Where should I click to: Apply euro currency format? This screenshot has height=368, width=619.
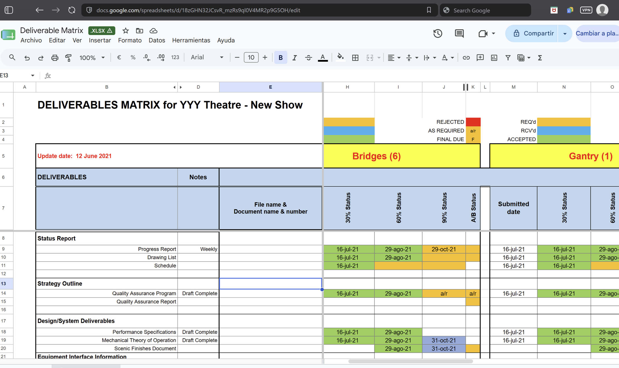(x=119, y=57)
